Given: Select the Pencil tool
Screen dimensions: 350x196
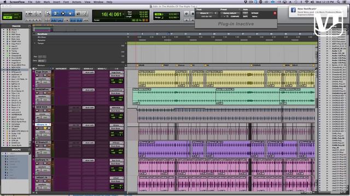Looking at the screenshot, I should 85,14.
